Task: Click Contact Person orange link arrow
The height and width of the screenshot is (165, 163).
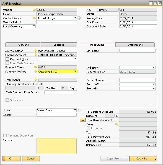Action: [34, 18]
